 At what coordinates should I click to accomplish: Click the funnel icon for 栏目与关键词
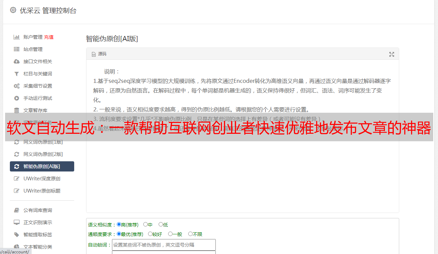(16, 74)
